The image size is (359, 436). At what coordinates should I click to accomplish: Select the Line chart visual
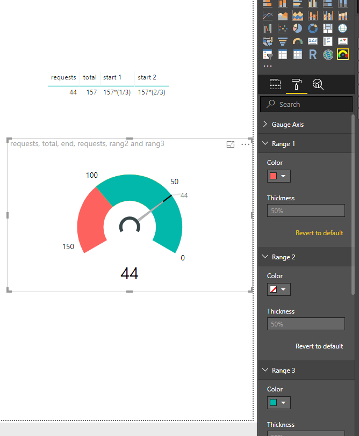[x=268, y=16]
